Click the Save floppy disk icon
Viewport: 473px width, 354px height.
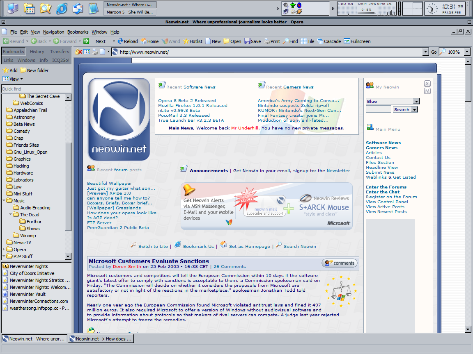[247, 41]
